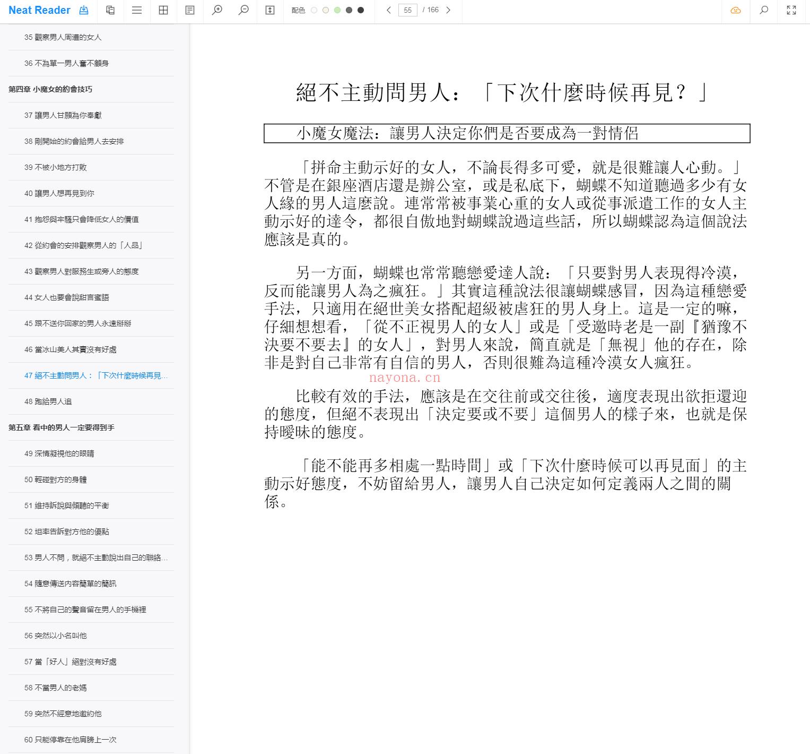This screenshot has width=810, height=754.
Task: Click the orange cloud sync icon
Action: tap(736, 10)
